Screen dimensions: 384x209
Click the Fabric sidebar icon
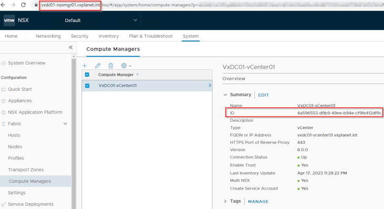pyautogui.click(x=4, y=124)
